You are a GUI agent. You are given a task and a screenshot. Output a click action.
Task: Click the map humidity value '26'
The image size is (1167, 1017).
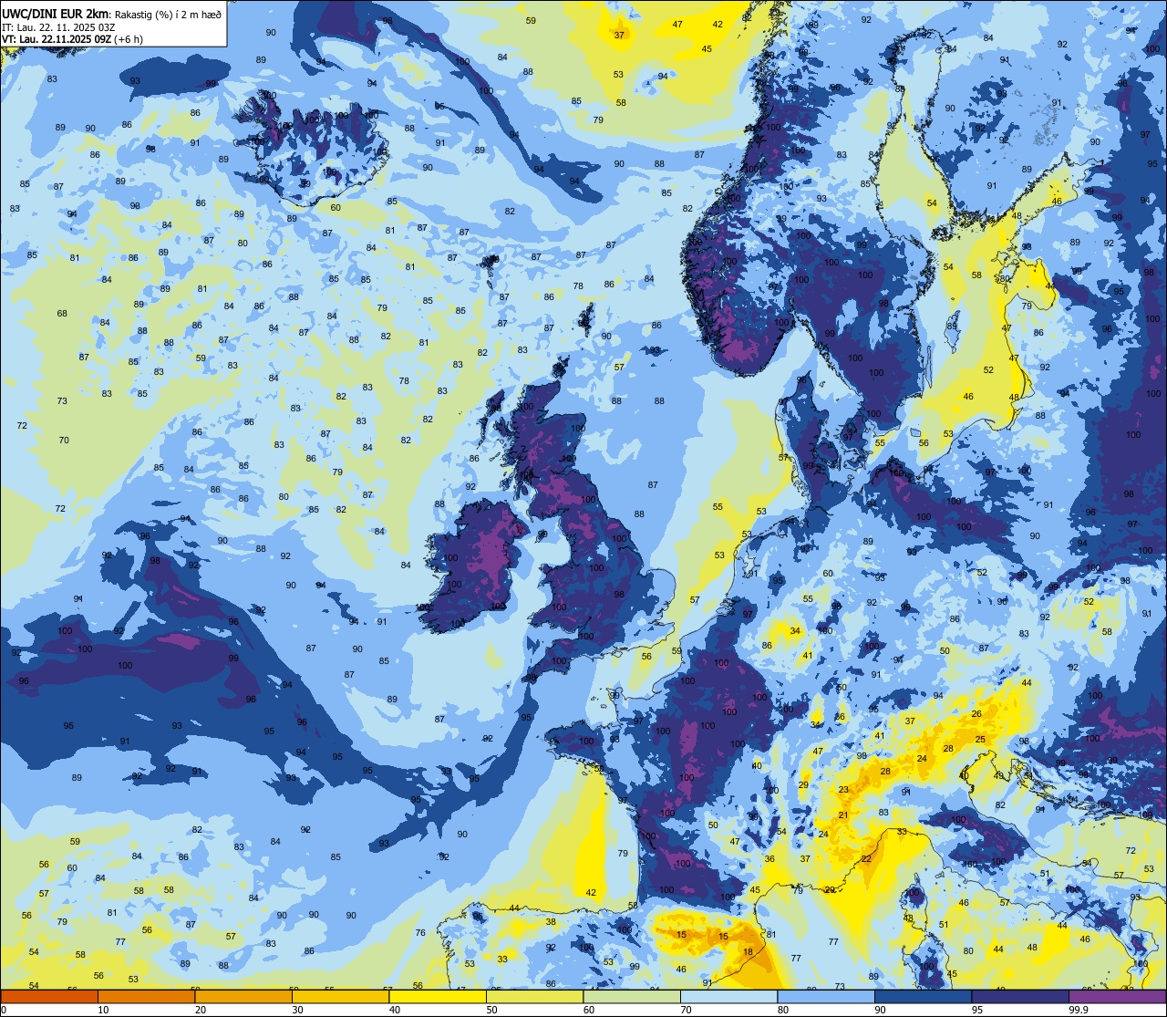[x=976, y=714]
